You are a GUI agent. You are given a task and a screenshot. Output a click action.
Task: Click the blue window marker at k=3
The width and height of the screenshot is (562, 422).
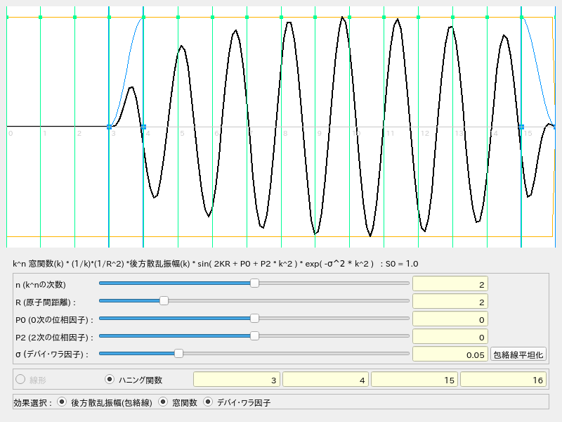tap(109, 127)
